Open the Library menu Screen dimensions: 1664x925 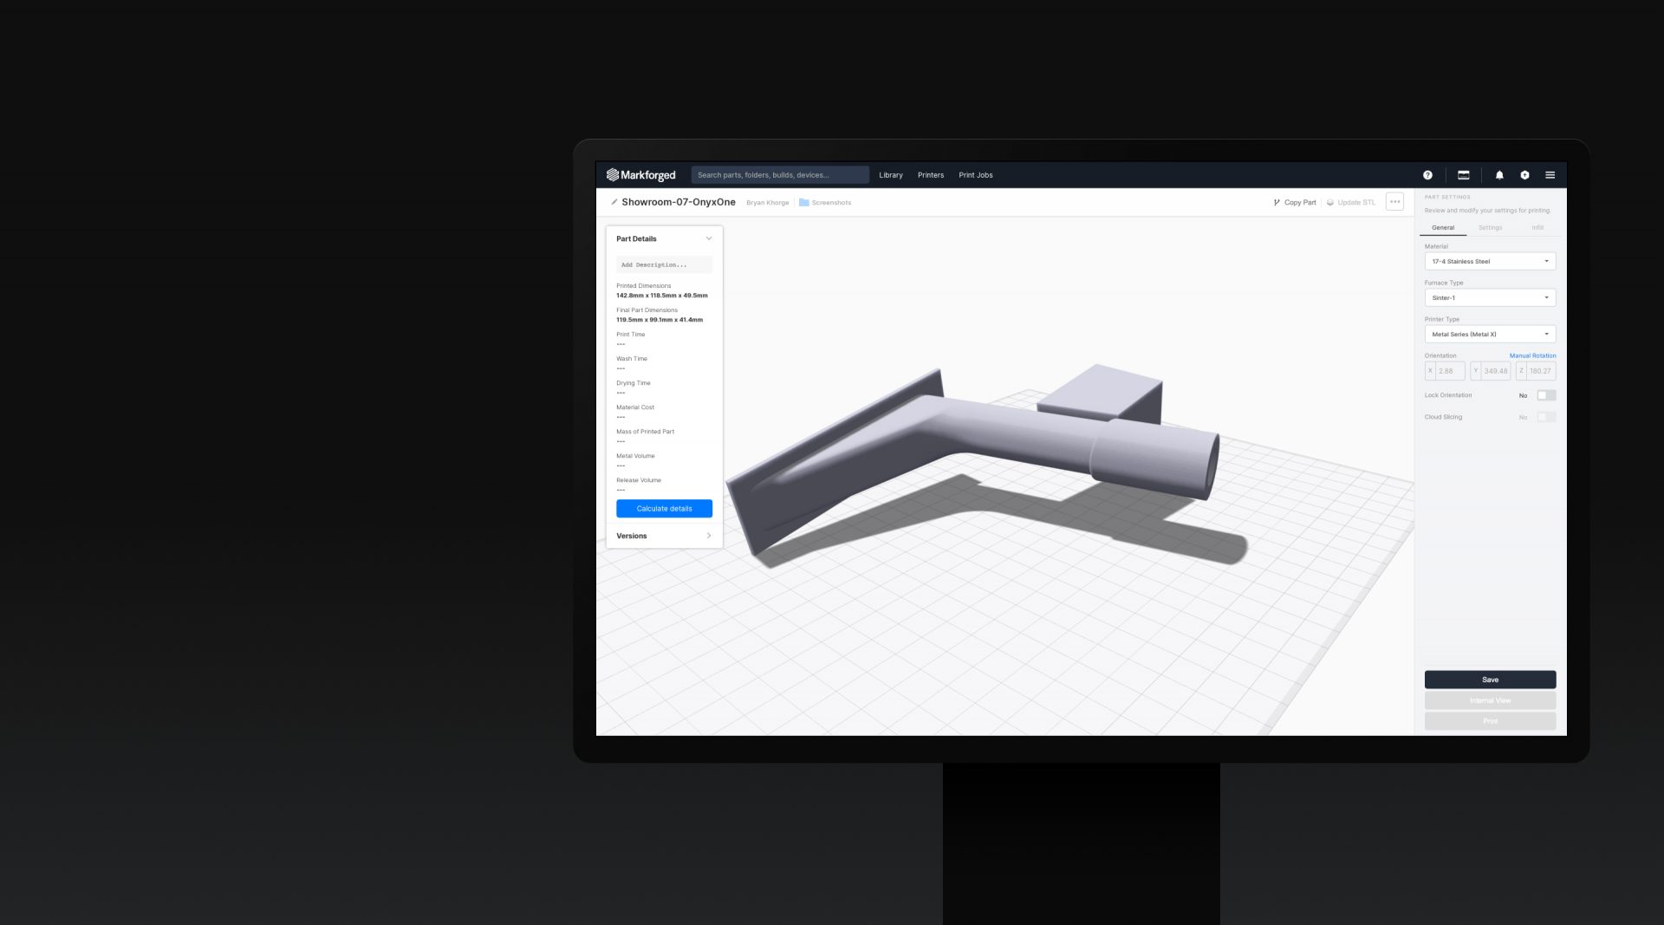[x=891, y=175]
